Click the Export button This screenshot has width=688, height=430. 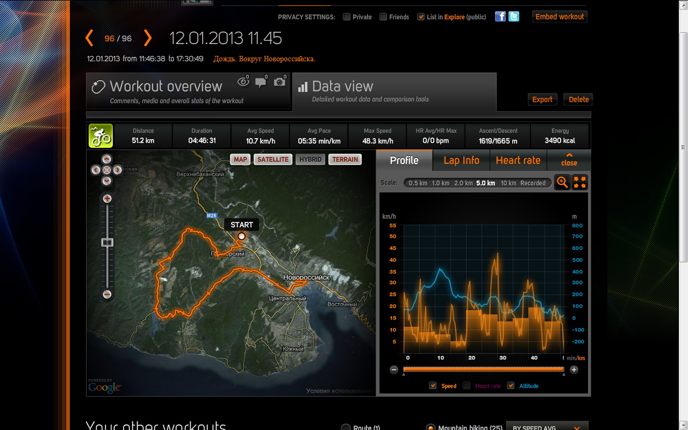(542, 99)
